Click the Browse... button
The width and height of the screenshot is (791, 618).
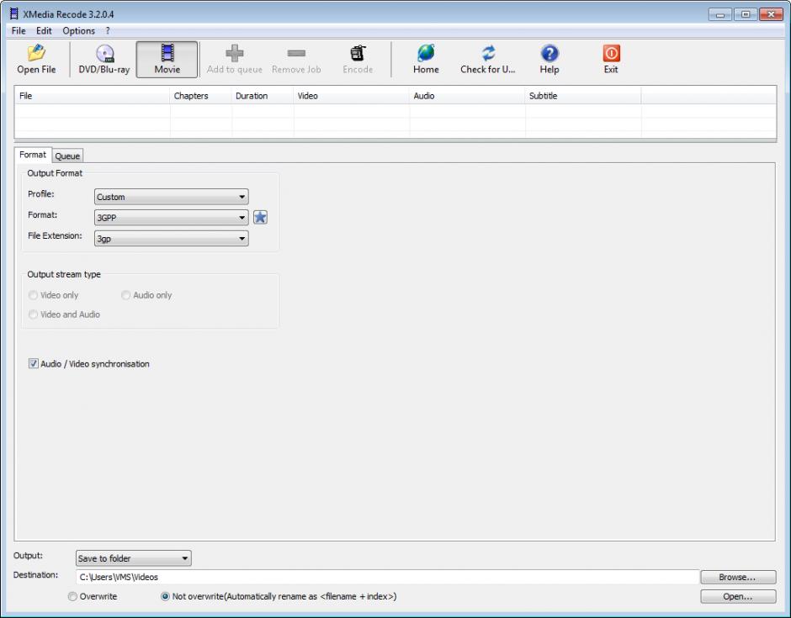pos(737,577)
